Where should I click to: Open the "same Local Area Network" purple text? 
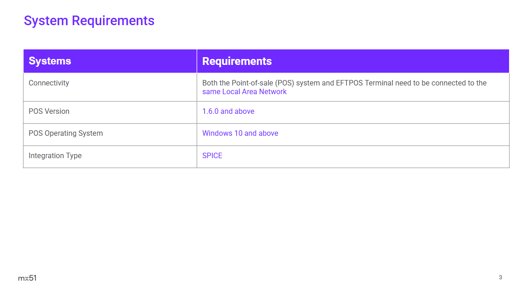pyautogui.click(x=244, y=92)
